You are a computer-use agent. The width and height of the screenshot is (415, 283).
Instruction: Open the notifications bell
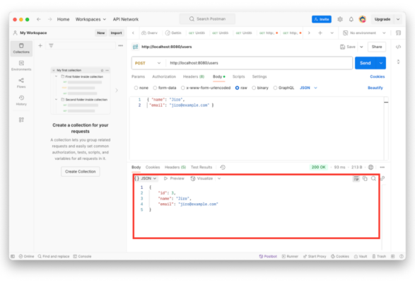[x=351, y=19]
